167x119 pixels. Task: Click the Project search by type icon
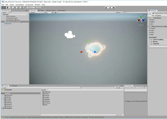click(117, 88)
